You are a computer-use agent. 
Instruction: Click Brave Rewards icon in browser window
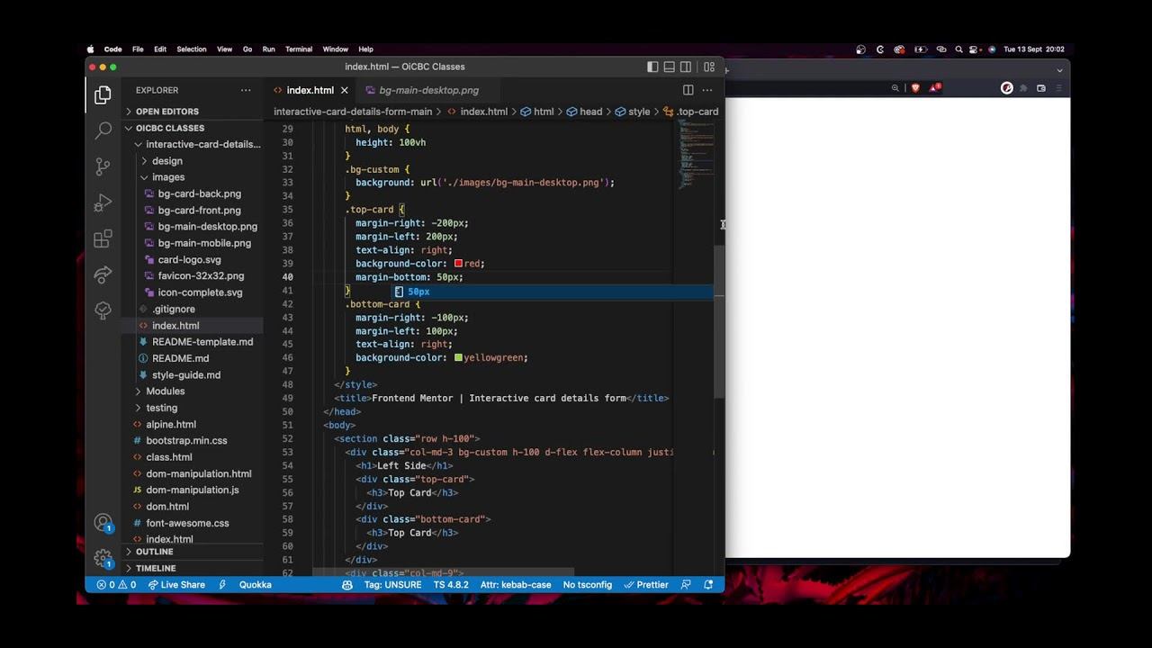(x=935, y=88)
